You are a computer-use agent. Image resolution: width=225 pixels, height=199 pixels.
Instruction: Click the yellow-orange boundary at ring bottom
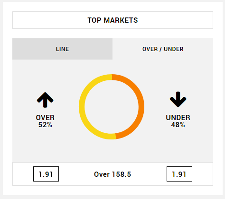pyautogui.click(x=115, y=136)
